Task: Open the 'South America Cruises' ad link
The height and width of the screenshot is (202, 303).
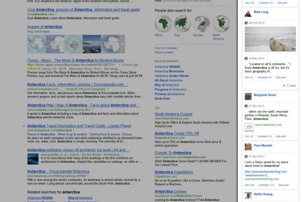Action: (x=174, y=114)
